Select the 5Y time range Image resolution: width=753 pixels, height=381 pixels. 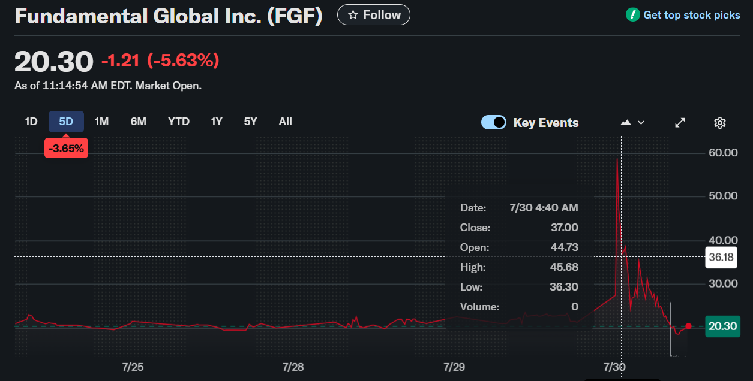pyautogui.click(x=251, y=122)
